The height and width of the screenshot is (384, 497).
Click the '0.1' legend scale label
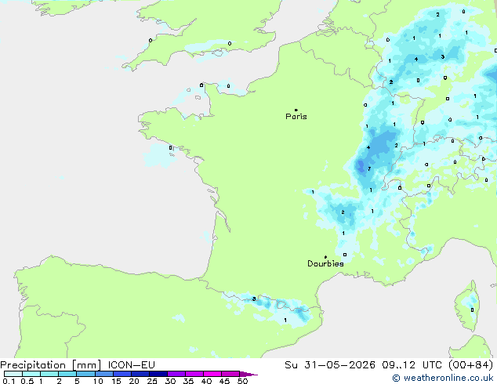coord(9,381)
